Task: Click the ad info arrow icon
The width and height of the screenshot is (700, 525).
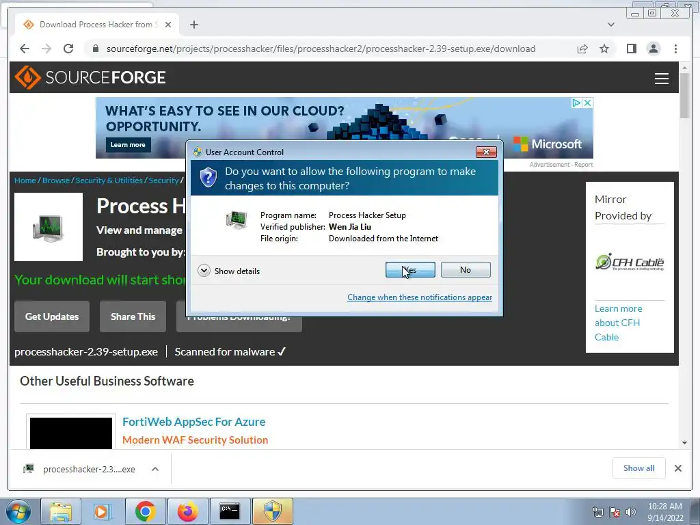Action: pos(577,103)
